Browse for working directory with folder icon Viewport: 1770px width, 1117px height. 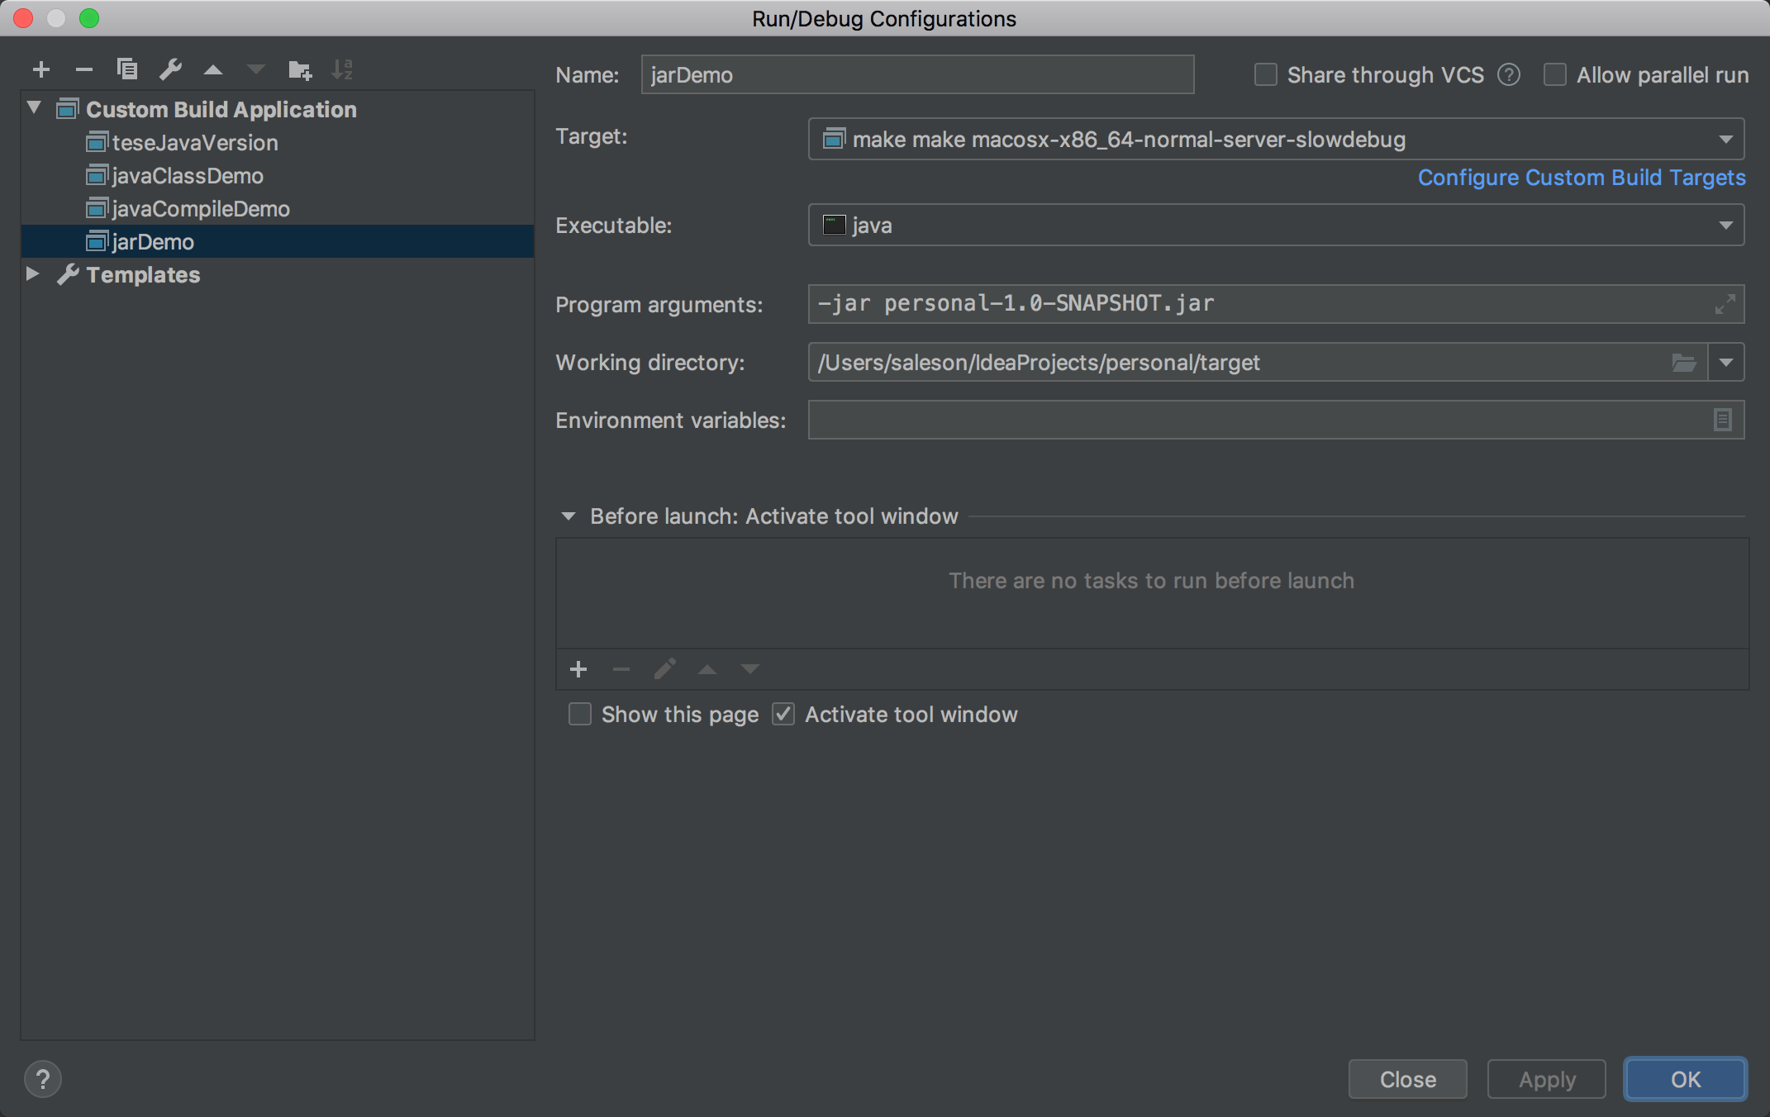[1684, 362]
